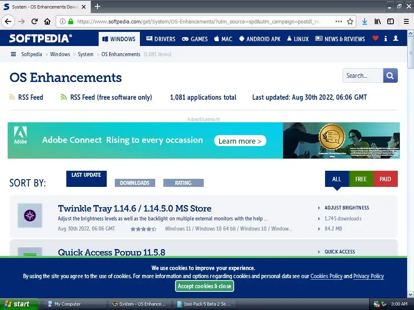Open the Games section
The height and width of the screenshot is (310, 414).
coord(194,39)
